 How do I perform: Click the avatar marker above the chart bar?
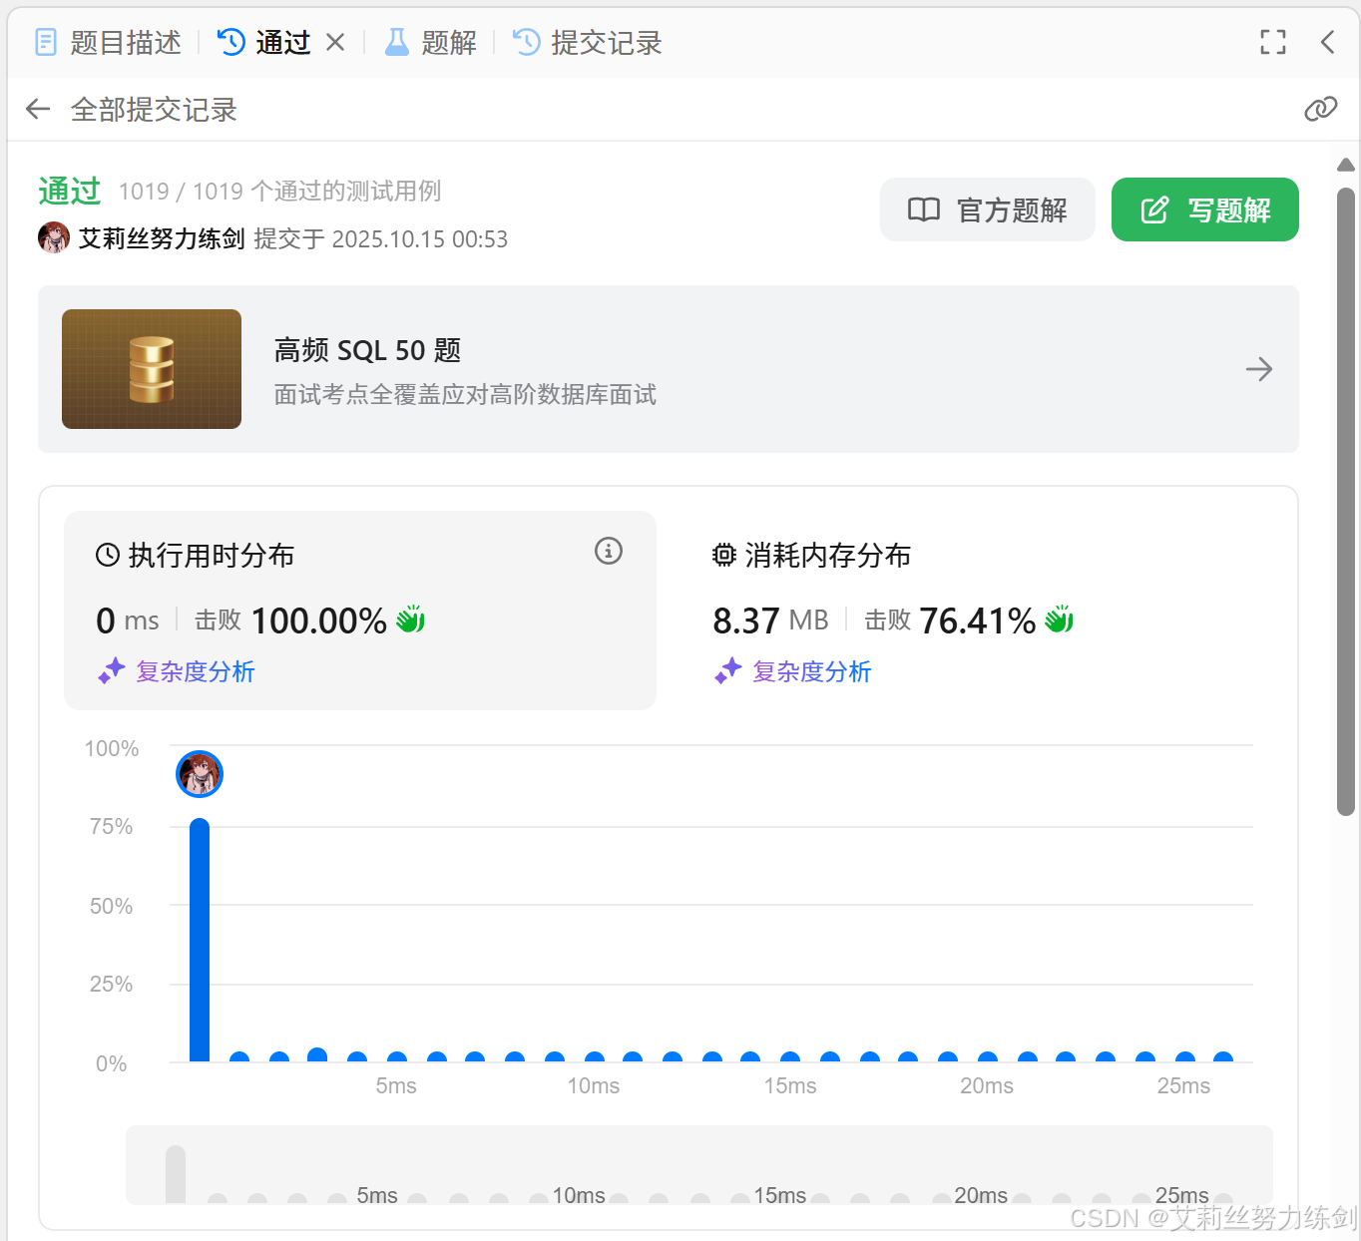coord(200,774)
